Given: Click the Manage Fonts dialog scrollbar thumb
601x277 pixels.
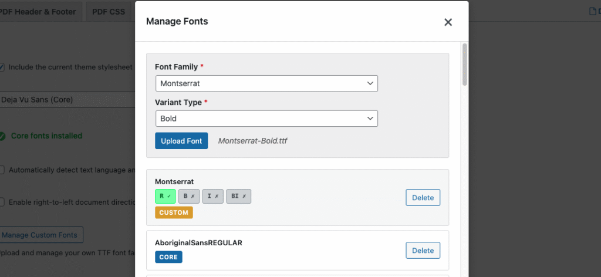Looking at the screenshot, I should (465, 65).
